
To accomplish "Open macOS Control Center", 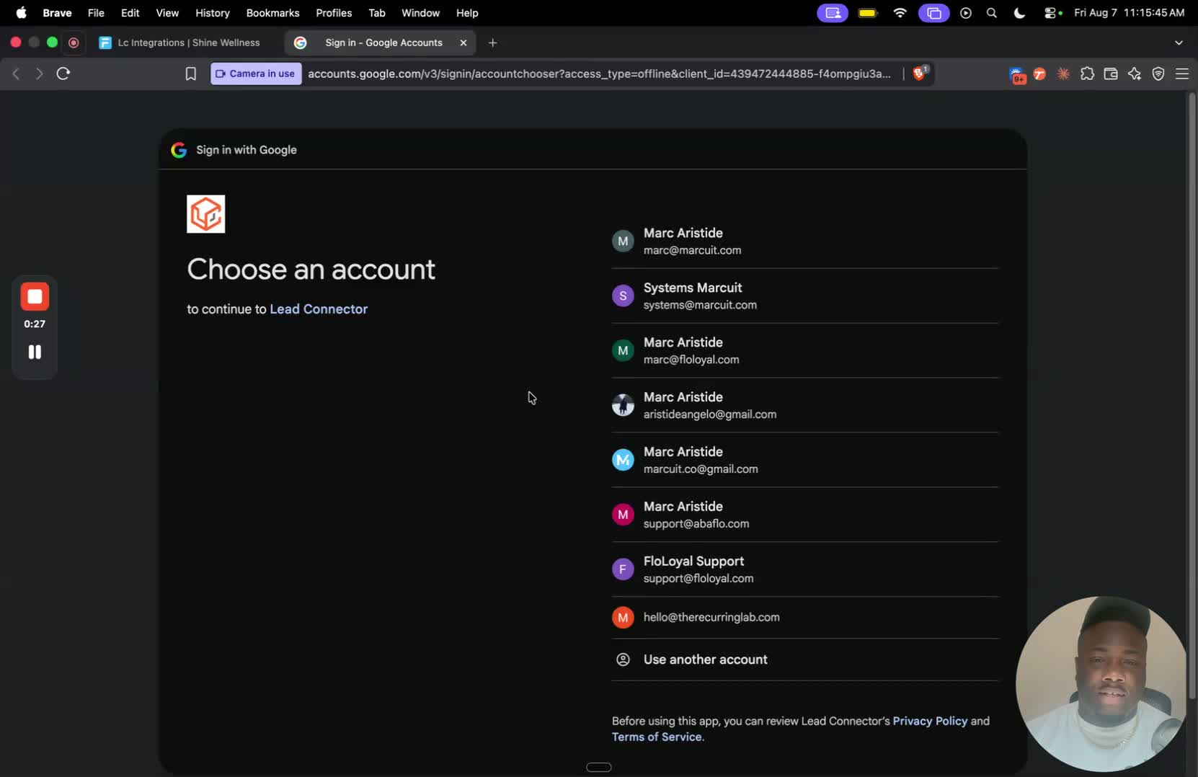I will click(1051, 13).
